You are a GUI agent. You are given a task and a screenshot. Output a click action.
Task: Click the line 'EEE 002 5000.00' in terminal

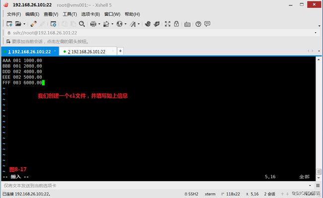point(22,77)
